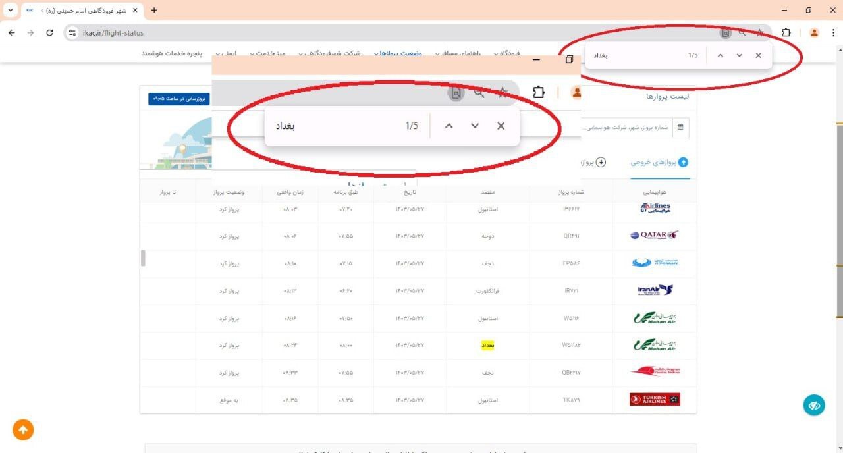
Task: Select the Mahan Air logo icon
Action: pyautogui.click(x=654, y=317)
